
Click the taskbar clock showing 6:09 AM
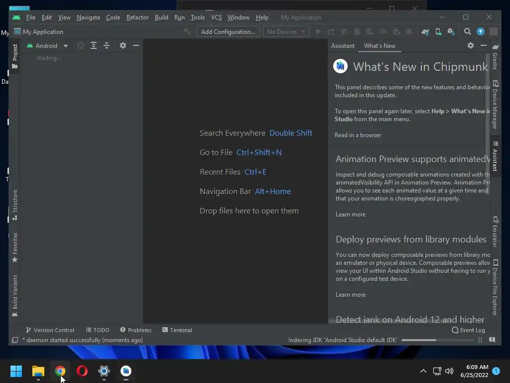[474, 371]
